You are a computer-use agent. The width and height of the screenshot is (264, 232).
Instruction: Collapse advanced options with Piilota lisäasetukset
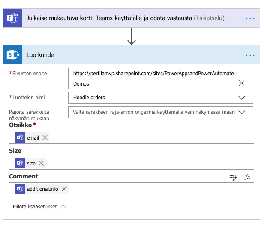39,206
